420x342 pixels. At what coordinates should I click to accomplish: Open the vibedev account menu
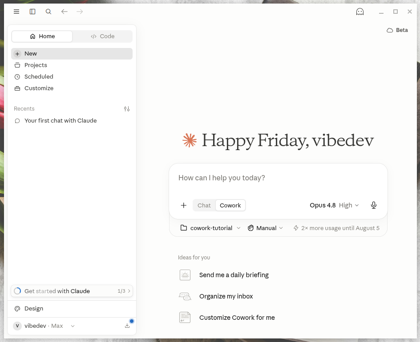(44, 326)
